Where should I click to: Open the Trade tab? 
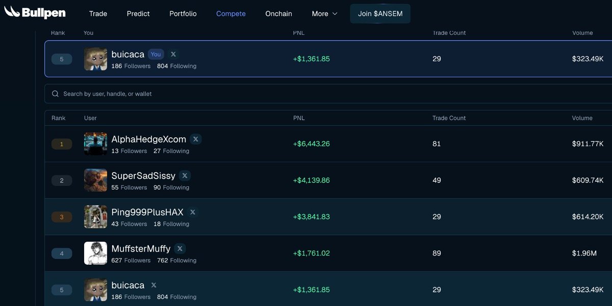click(x=98, y=14)
